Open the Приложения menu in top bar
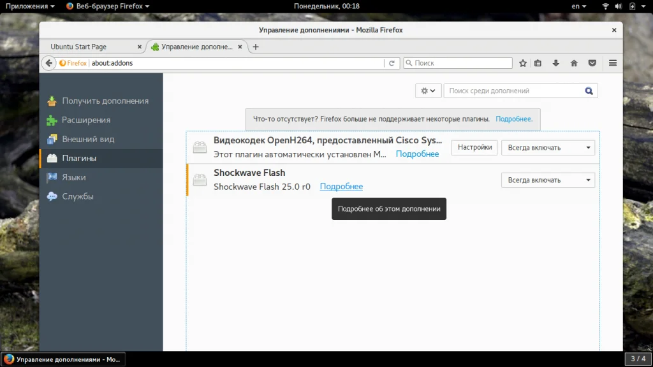The height and width of the screenshot is (367, 653). (x=30, y=6)
